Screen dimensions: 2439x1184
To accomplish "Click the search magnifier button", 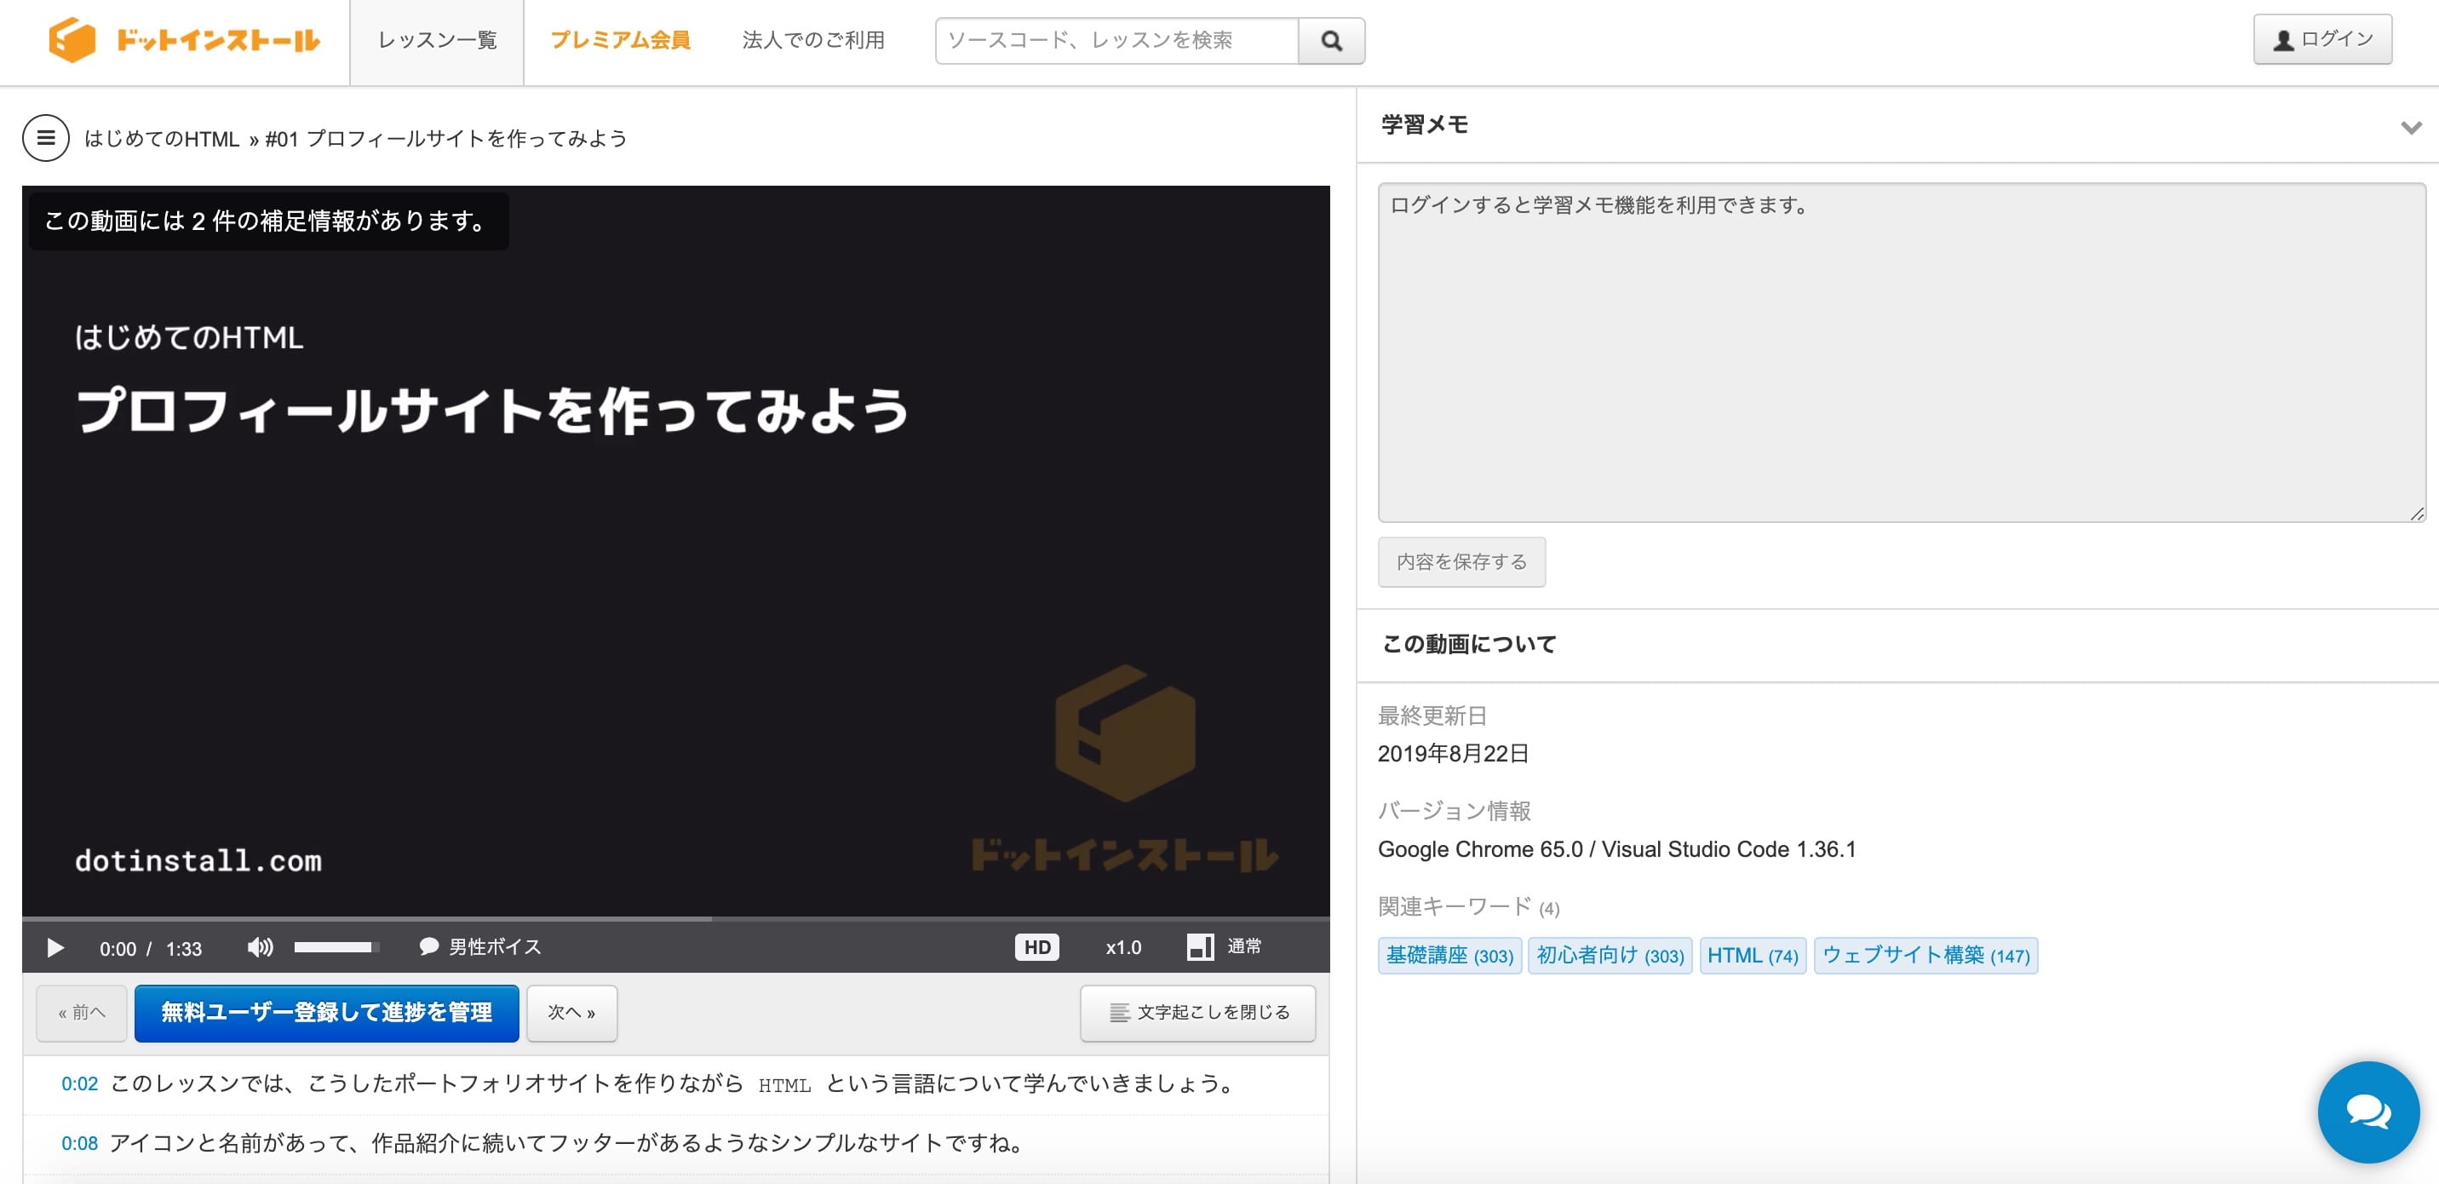I will (1330, 41).
